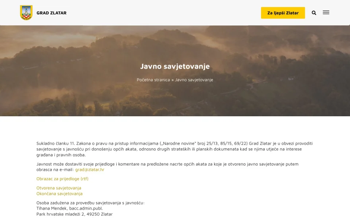
Task: Open 'Otvorena savjetovanja' link
Action: [x=59, y=188]
